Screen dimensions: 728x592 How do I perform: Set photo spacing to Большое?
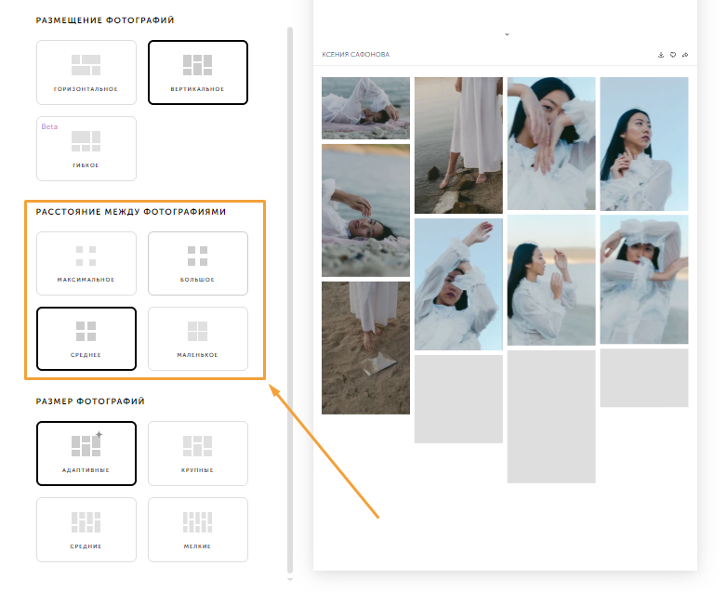pyautogui.click(x=198, y=263)
